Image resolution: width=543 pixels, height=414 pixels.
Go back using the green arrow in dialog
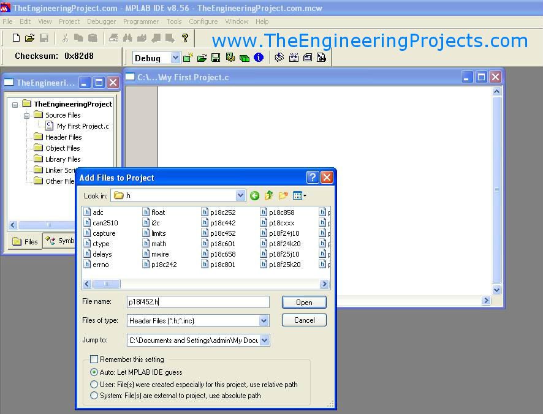(254, 196)
